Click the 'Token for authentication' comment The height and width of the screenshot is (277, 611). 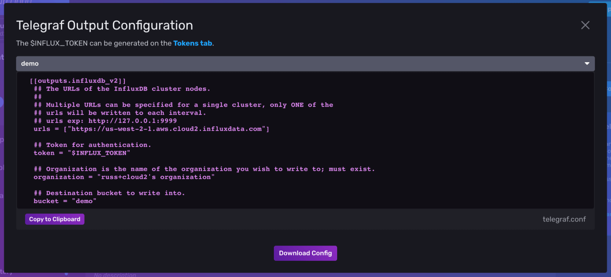(92, 145)
